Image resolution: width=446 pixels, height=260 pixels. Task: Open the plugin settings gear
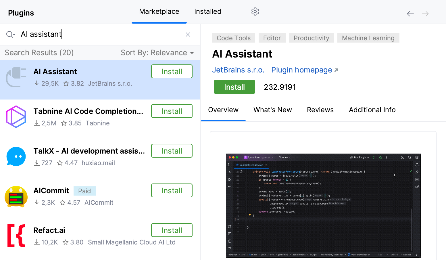pyautogui.click(x=255, y=12)
